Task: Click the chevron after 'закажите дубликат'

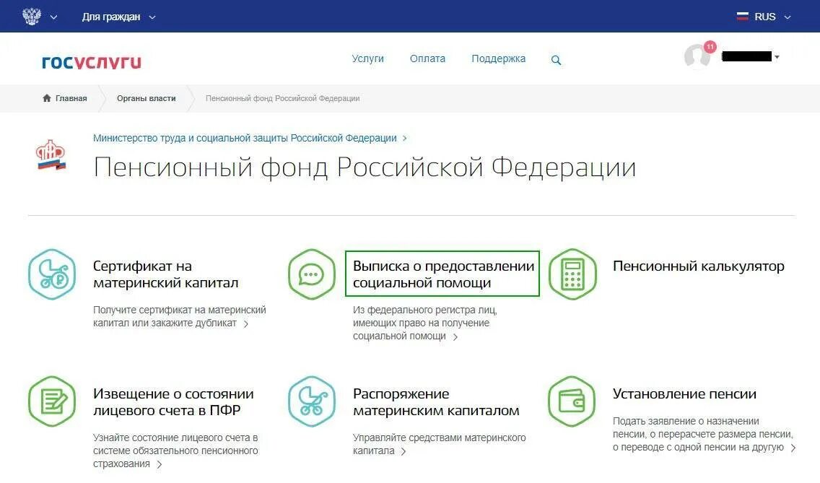Action: point(246,324)
